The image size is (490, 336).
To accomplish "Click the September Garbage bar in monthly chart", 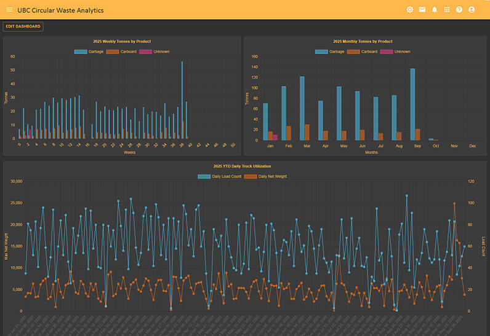I will [412, 104].
